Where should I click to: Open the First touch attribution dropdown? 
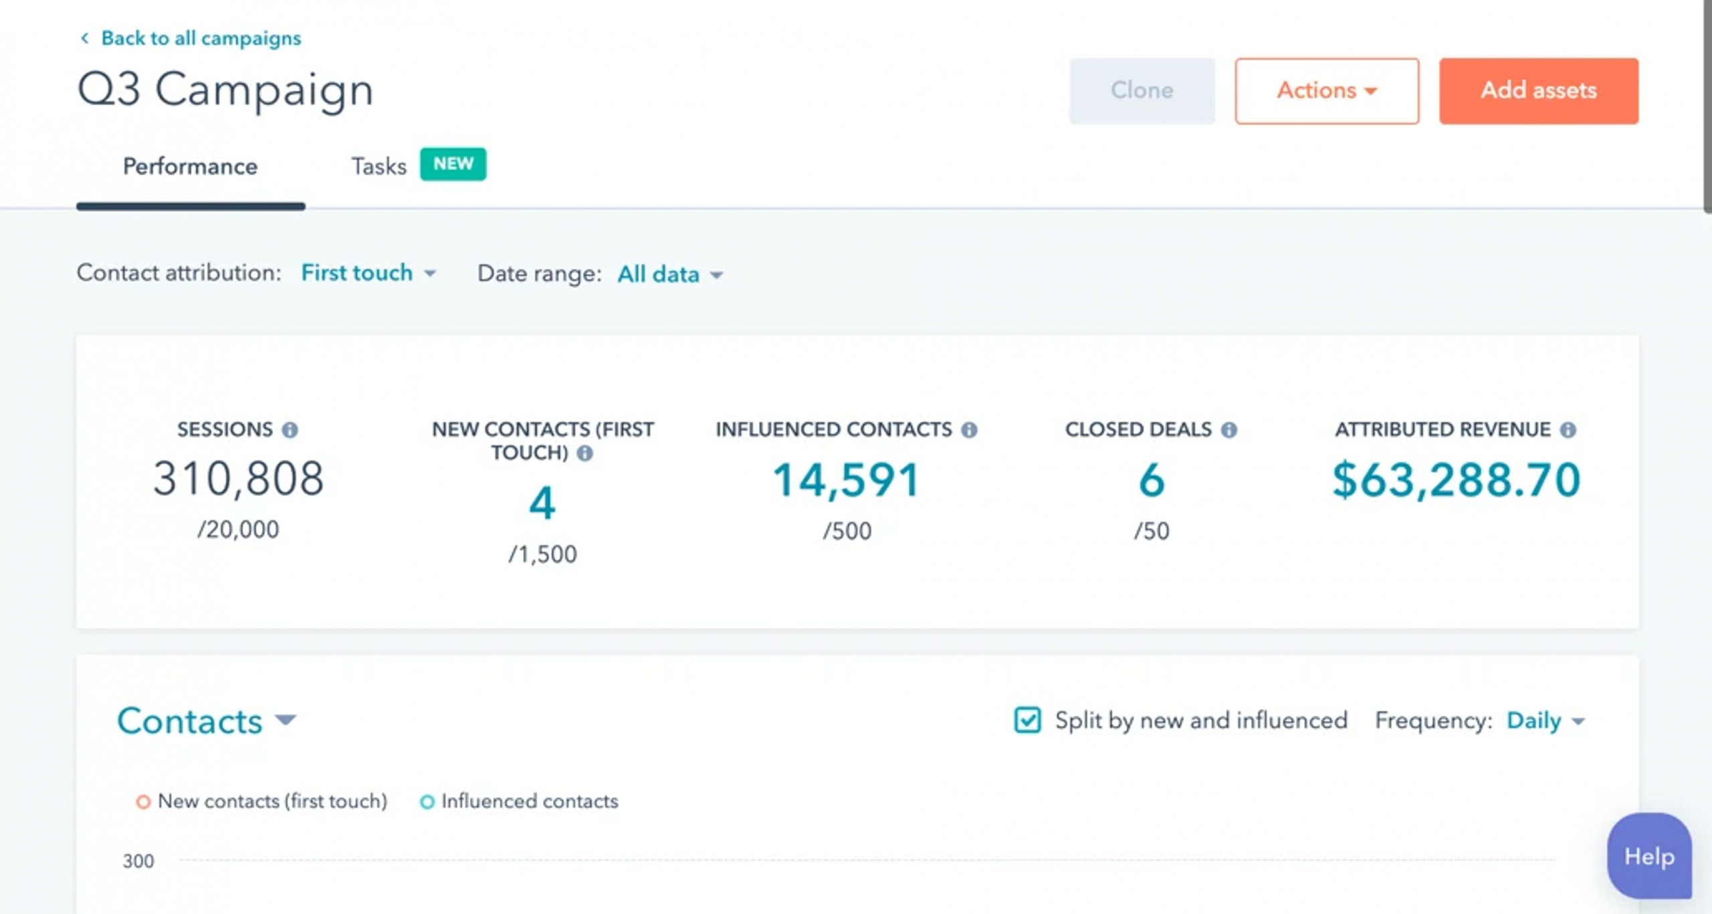368,273
